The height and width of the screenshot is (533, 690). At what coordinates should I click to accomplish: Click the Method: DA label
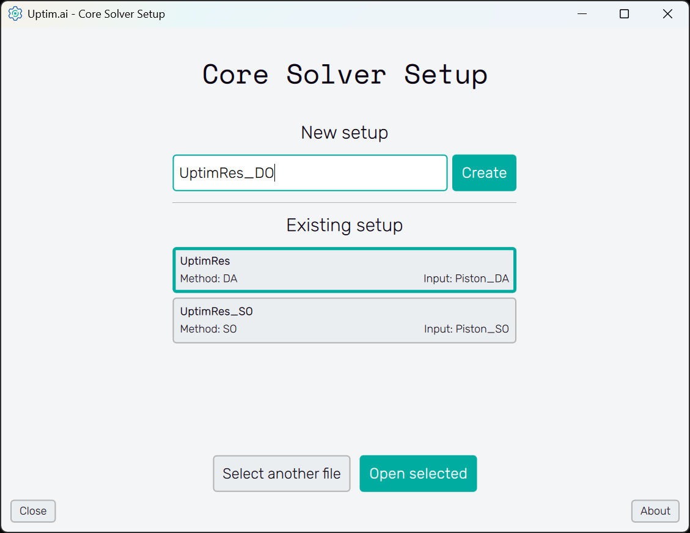pos(208,279)
